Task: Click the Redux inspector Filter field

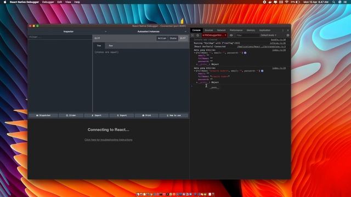Action: 60,37
